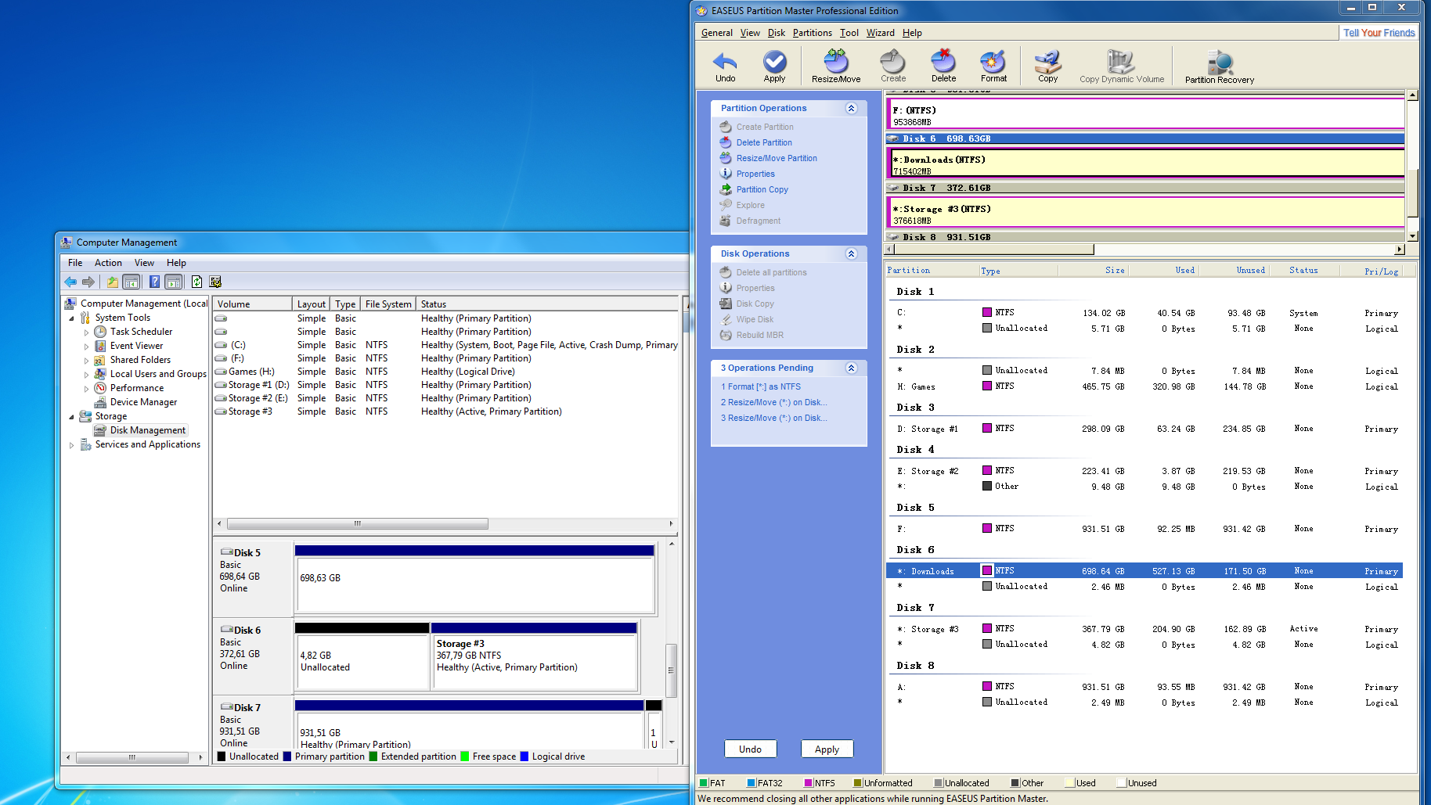Collapse the 3 Operations Pending panel
The image size is (1431, 805).
[x=851, y=368]
